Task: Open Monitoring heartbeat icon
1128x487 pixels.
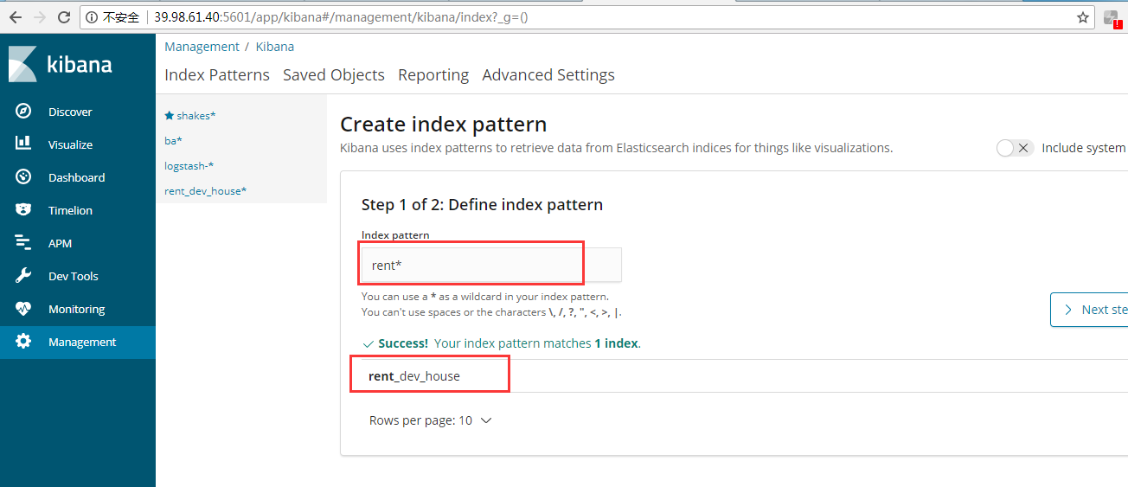Action: (23, 309)
